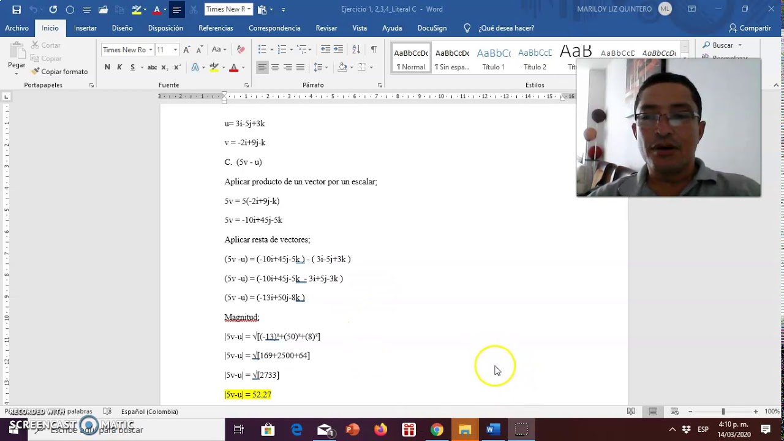
Task: Apply subscript formatting
Action: (x=166, y=67)
